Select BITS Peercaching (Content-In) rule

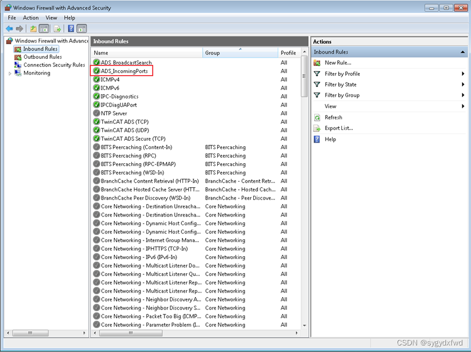[x=136, y=147]
